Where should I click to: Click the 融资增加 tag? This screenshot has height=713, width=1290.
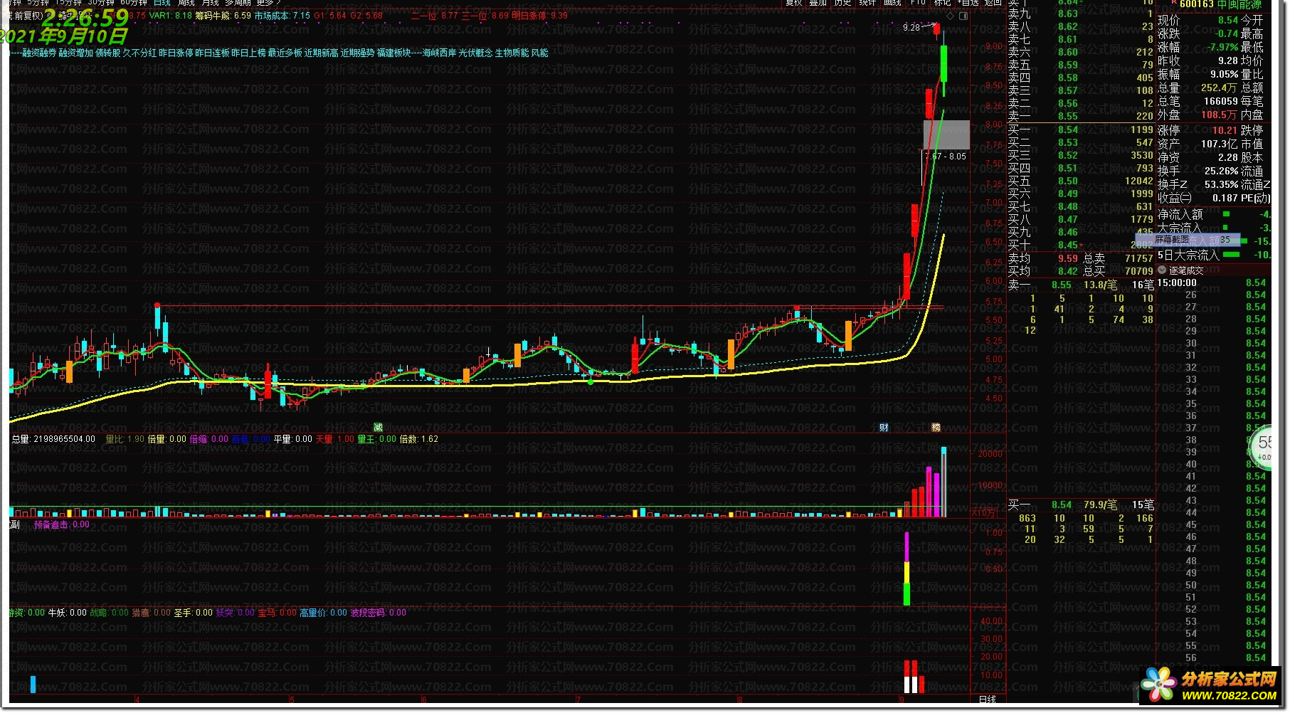point(75,53)
